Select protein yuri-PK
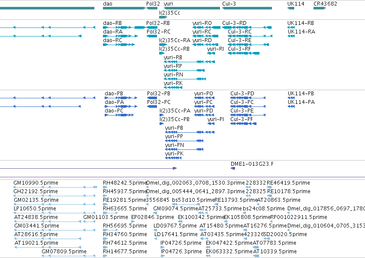Screen dimensions: 365x258 coord(173,158)
